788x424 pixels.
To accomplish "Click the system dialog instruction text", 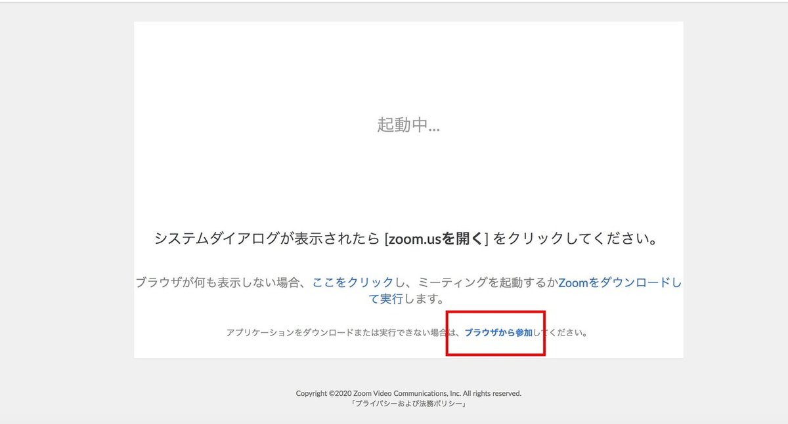I will click(407, 238).
